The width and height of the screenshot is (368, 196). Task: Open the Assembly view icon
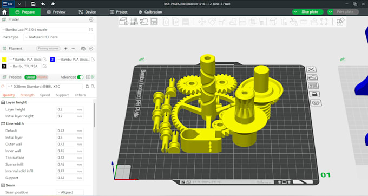[340, 22]
